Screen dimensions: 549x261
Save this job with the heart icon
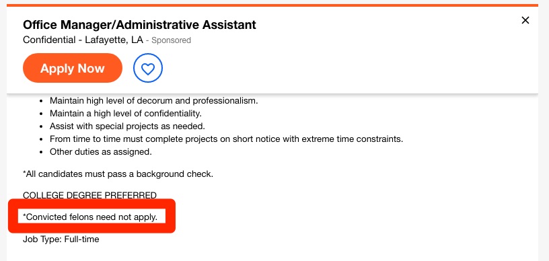(x=148, y=68)
